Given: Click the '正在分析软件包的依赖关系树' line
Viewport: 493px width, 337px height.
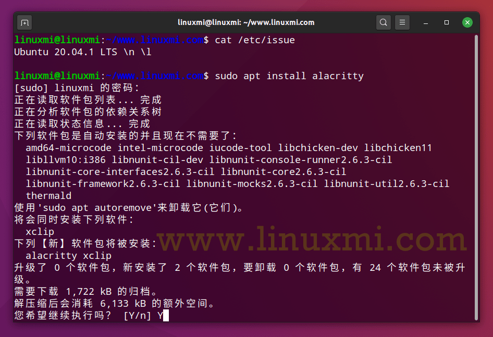Looking at the screenshot, I should pos(88,112).
